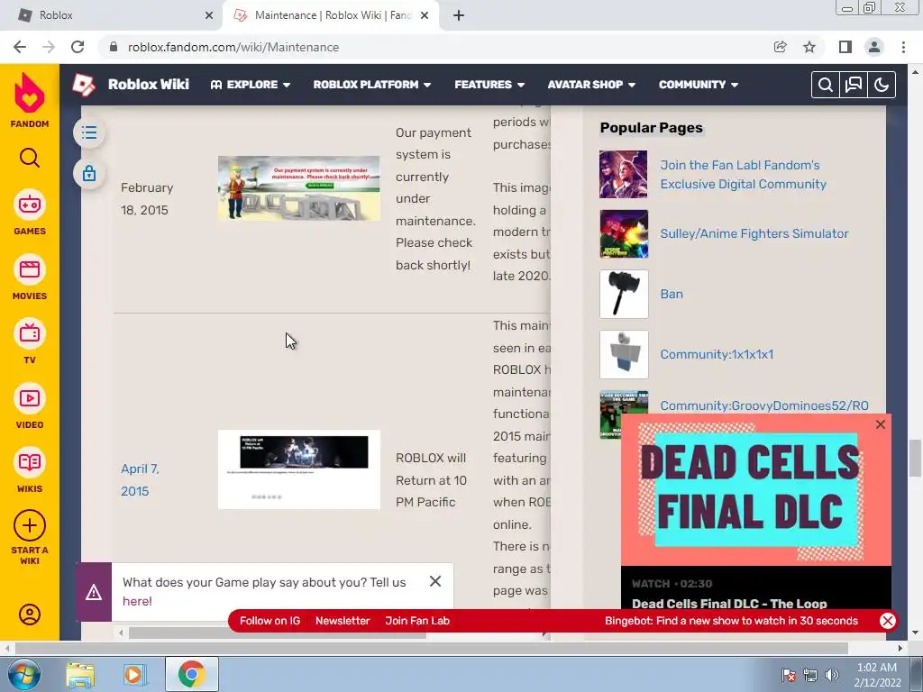This screenshot has width=923, height=692.
Task: Bookmark this page with star icon
Action: (x=809, y=47)
